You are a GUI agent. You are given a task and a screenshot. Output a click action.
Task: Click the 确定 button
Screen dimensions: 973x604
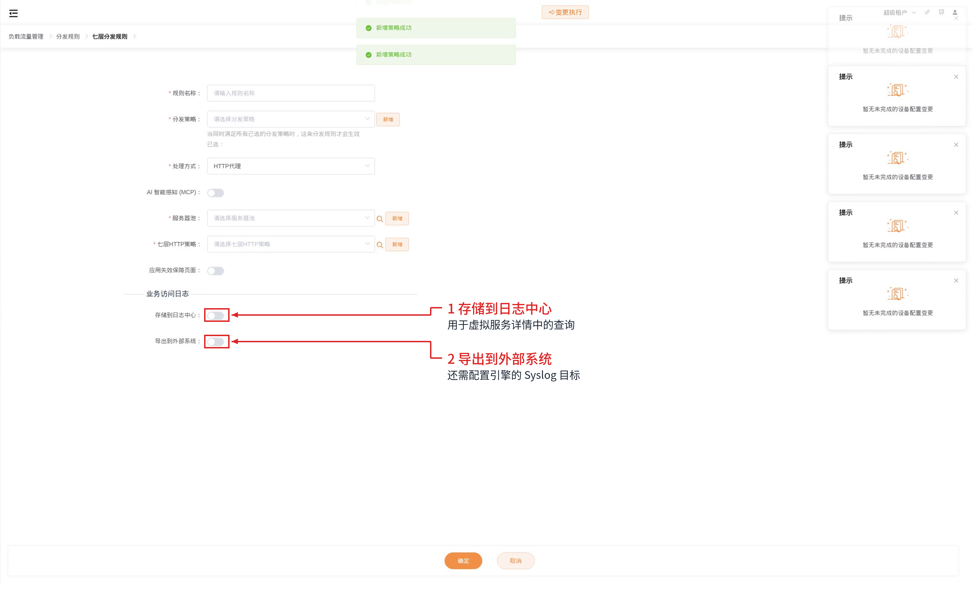point(463,561)
